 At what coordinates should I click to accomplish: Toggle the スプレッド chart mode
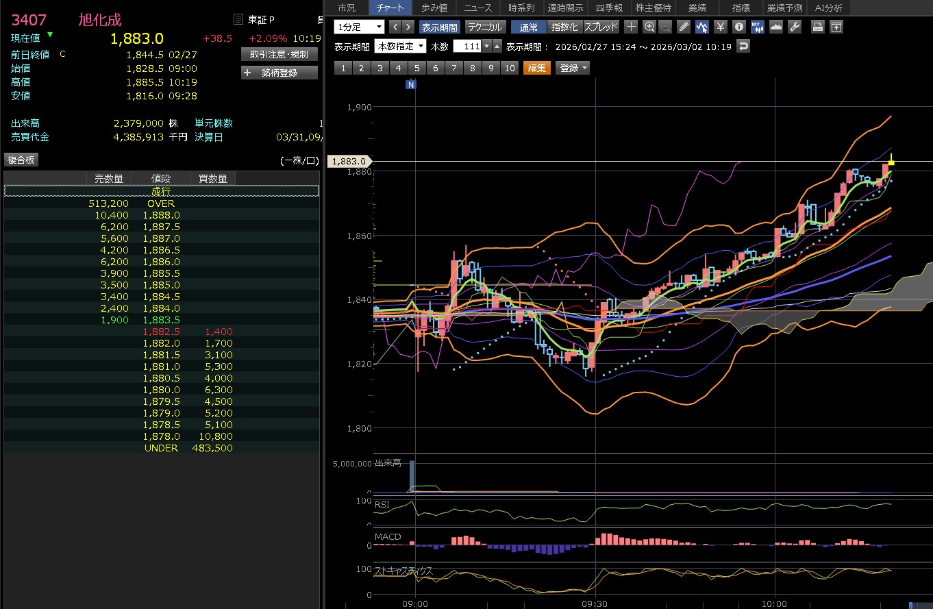[601, 27]
